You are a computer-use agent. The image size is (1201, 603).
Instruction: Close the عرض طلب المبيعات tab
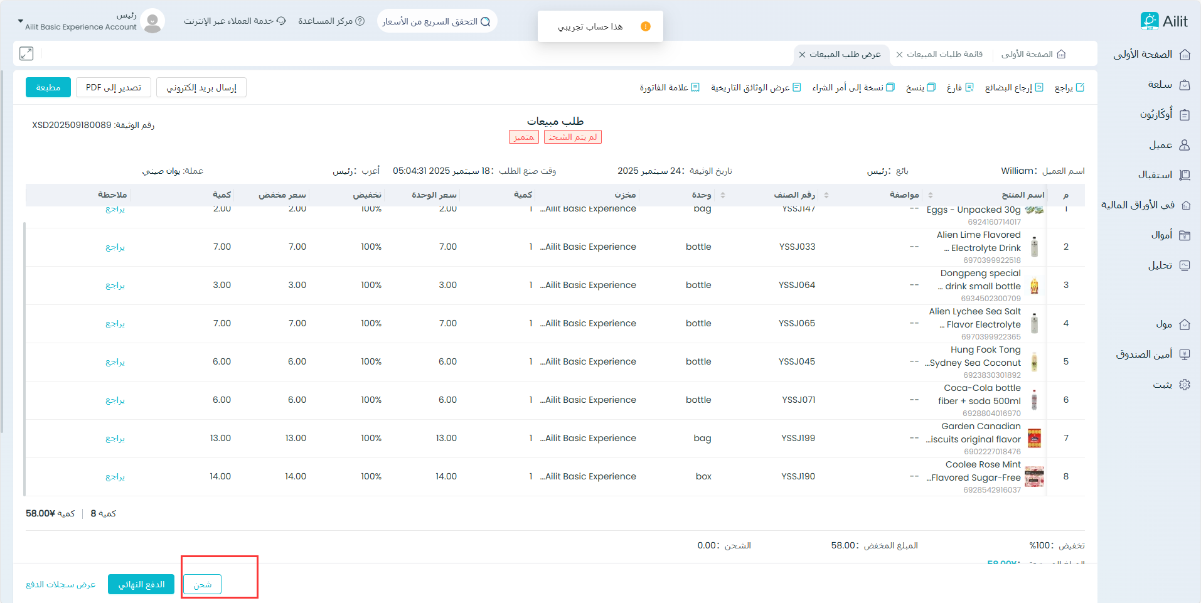(x=802, y=55)
